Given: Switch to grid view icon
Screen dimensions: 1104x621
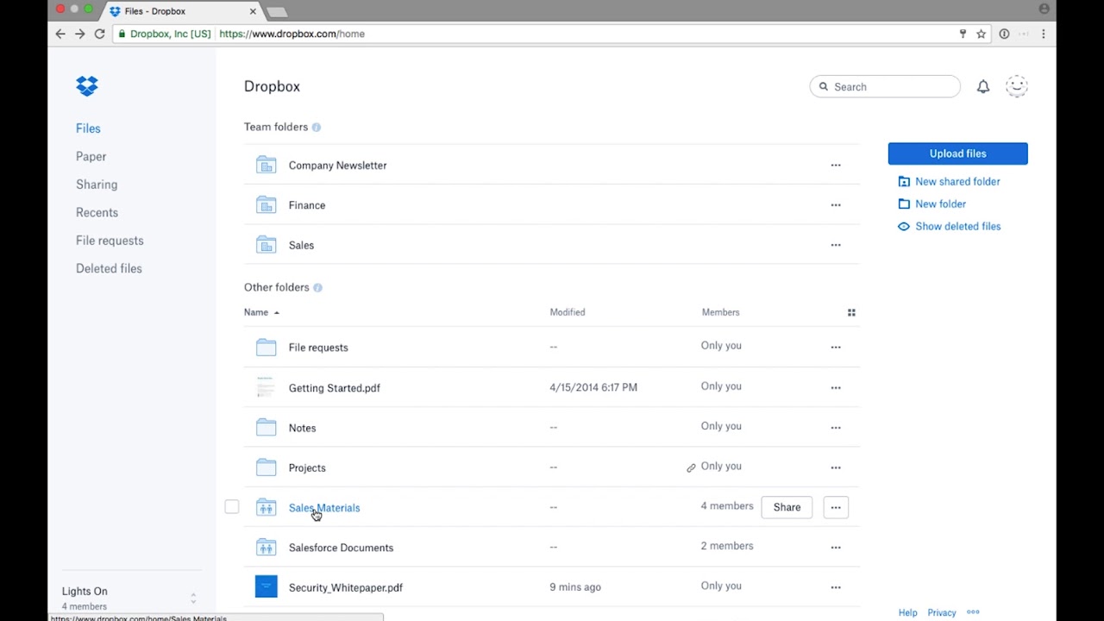Looking at the screenshot, I should point(851,312).
